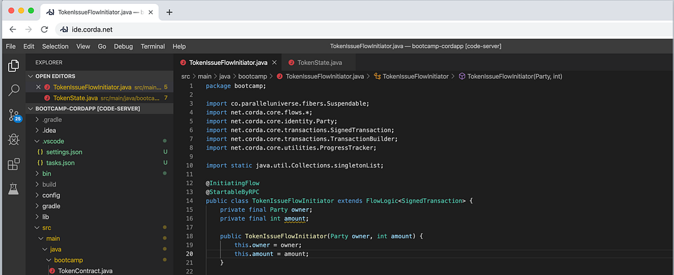Collapse the bootcamp folder in tree
Screen dimensions: 674x275
pos(67,259)
